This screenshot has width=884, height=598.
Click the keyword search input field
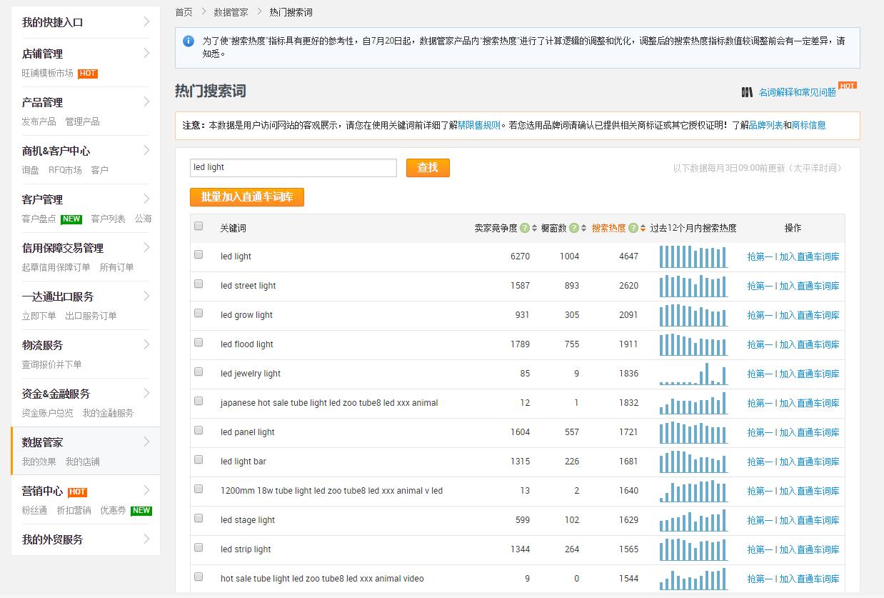293,167
